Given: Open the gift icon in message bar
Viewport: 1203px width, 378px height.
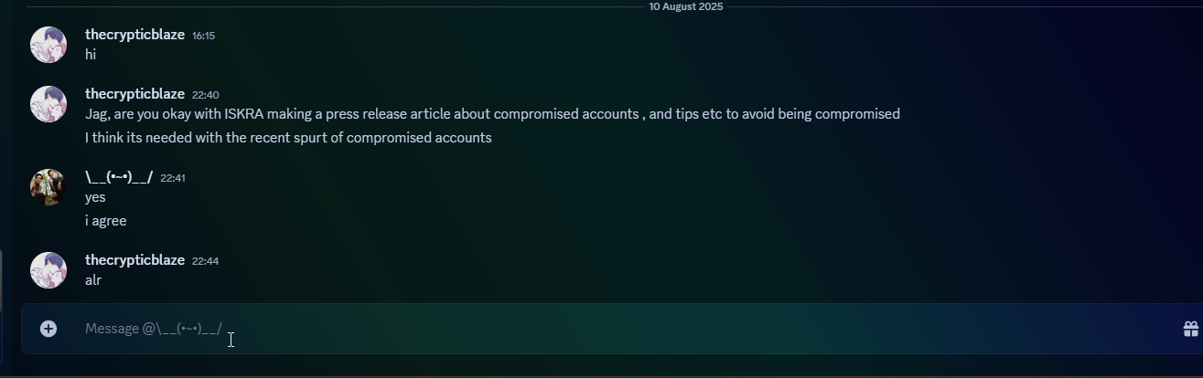Looking at the screenshot, I should tap(1191, 329).
